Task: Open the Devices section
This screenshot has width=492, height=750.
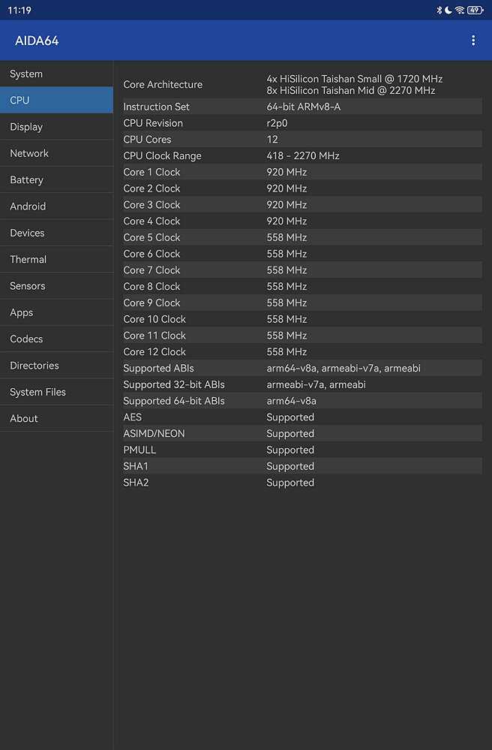Action: (x=56, y=233)
